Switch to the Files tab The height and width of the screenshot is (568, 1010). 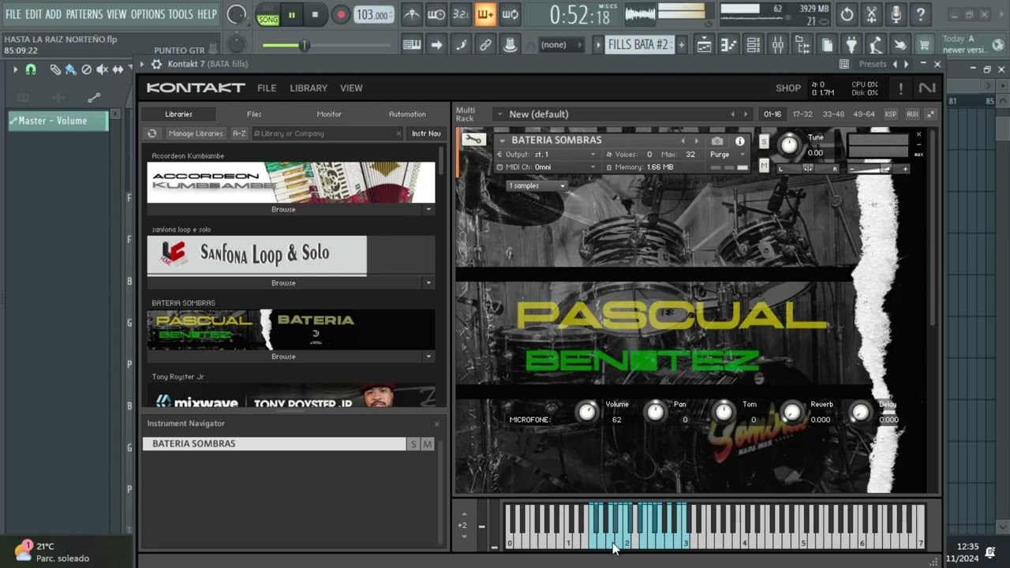pos(254,114)
